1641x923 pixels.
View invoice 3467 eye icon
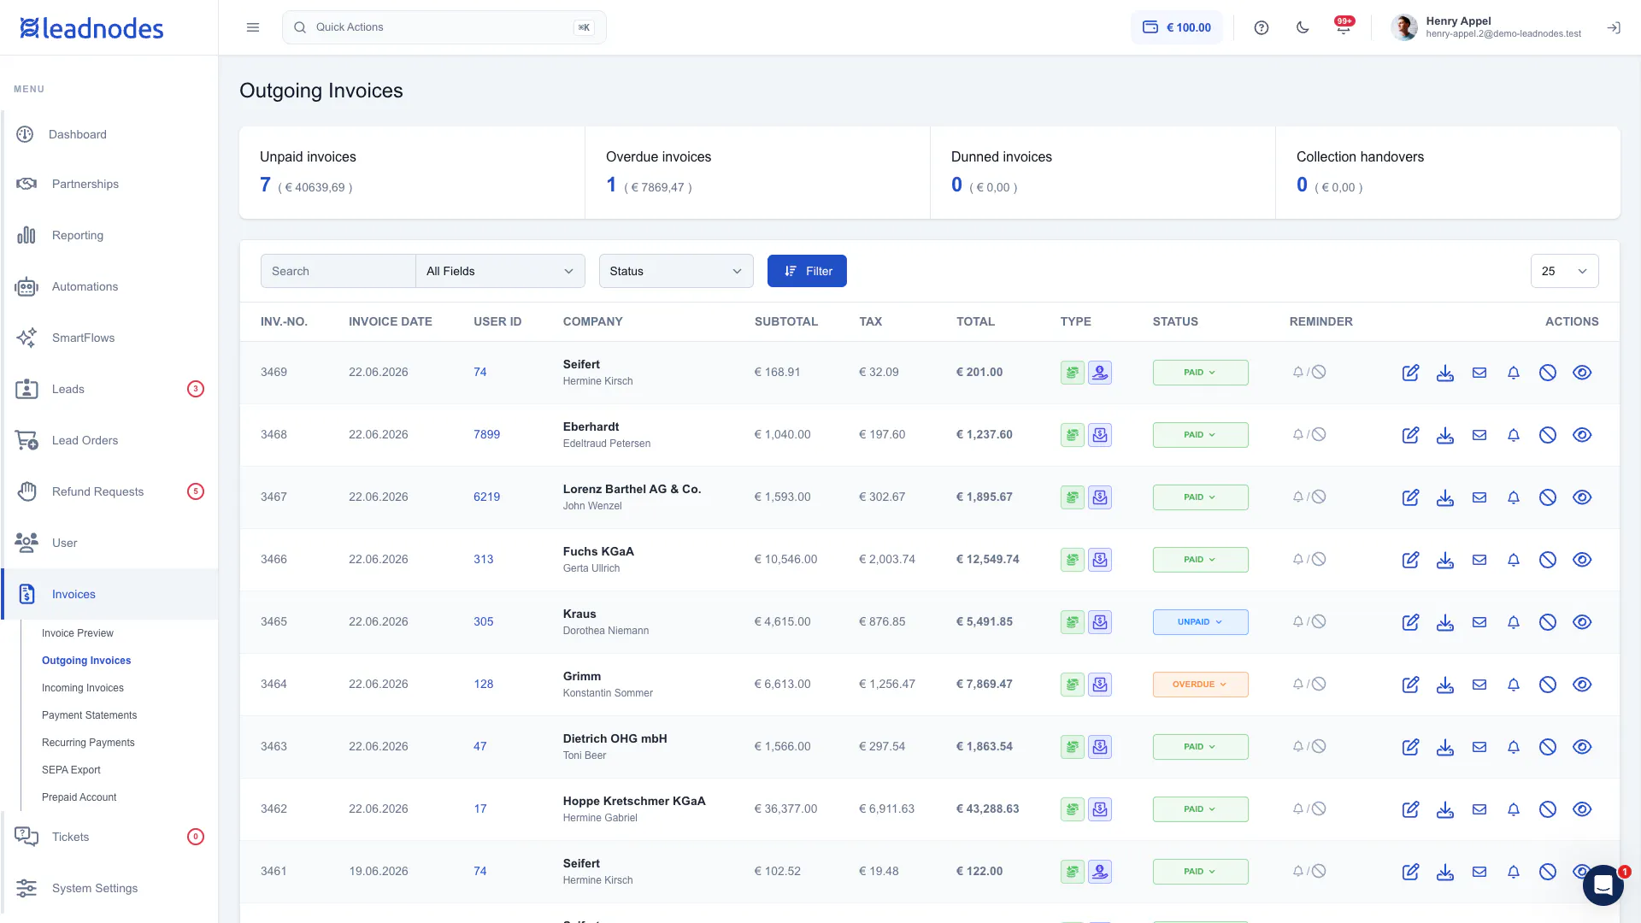(1582, 497)
